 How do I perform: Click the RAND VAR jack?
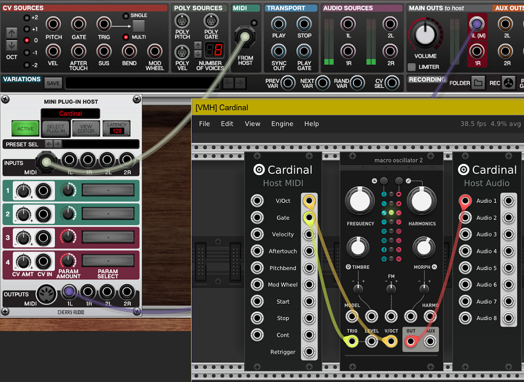coord(357,83)
